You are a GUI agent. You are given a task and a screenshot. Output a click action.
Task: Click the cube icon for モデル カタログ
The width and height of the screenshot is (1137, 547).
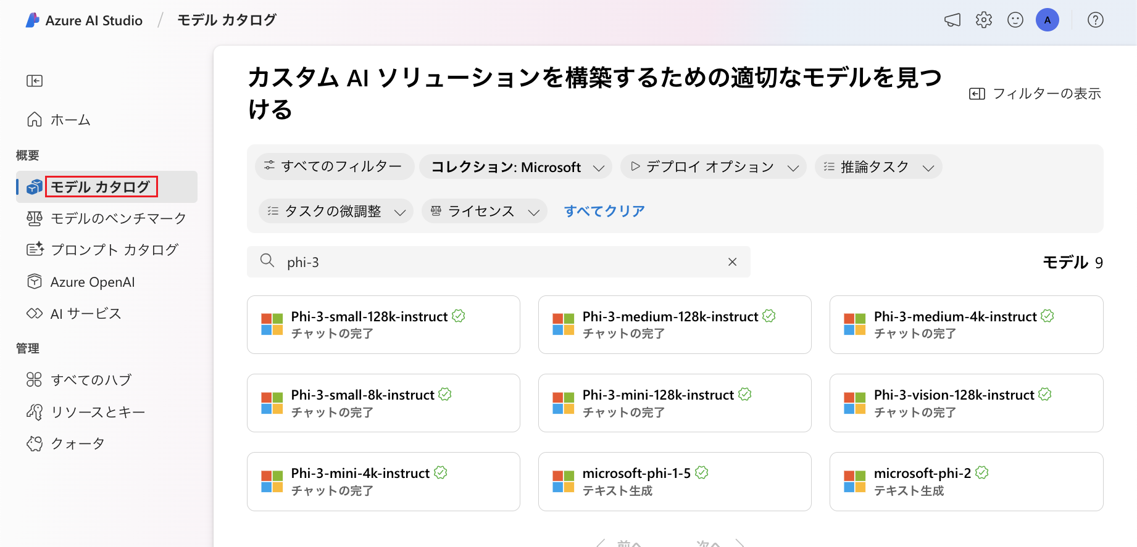[35, 187]
